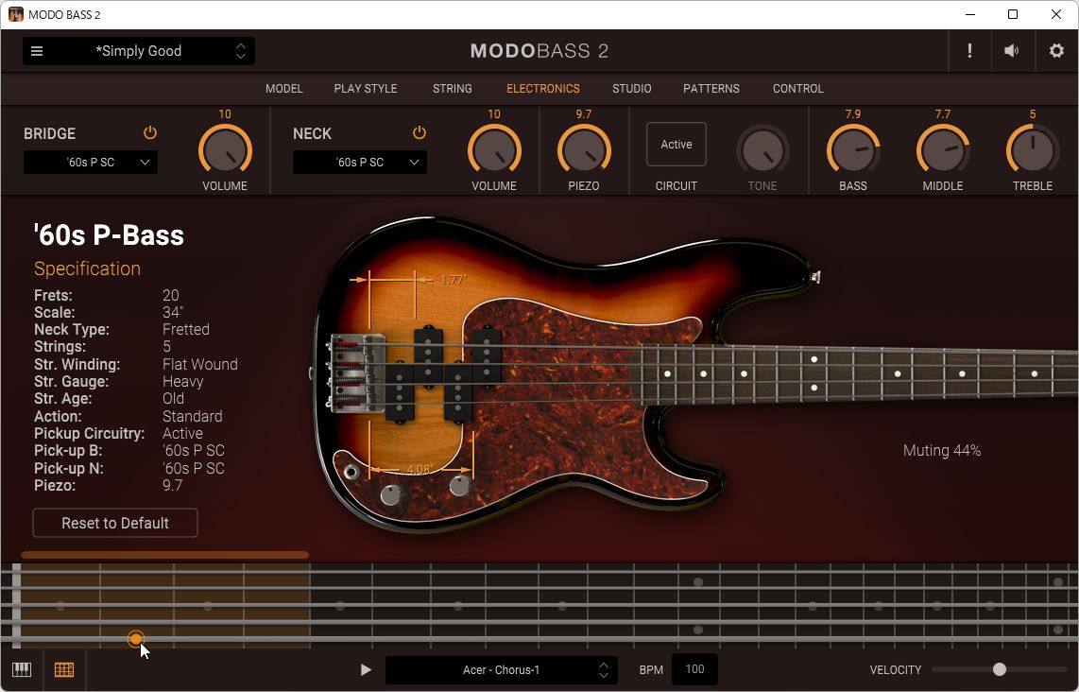Image resolution: width=1079 pixels, height=692 pixels.
Task: Click the Piezo value 9.7 above knob
Action: (x=584, y=114)
